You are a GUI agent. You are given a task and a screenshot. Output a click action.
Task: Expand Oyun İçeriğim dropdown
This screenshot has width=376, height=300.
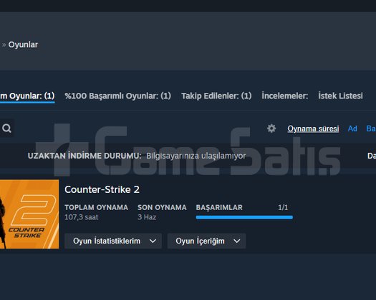tap(206, 241)
